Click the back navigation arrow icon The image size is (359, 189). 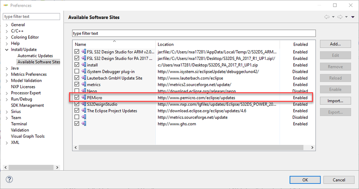[x=327, y=17]
